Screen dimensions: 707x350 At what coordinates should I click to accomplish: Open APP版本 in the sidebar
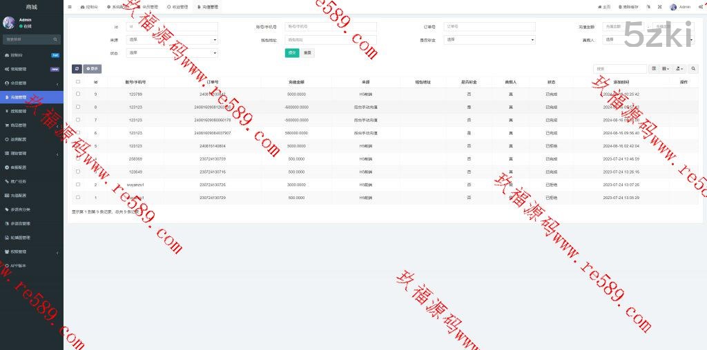coord(32,265)
